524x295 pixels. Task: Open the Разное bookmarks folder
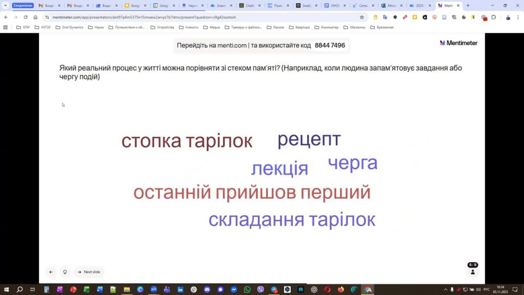click(276, 28)
